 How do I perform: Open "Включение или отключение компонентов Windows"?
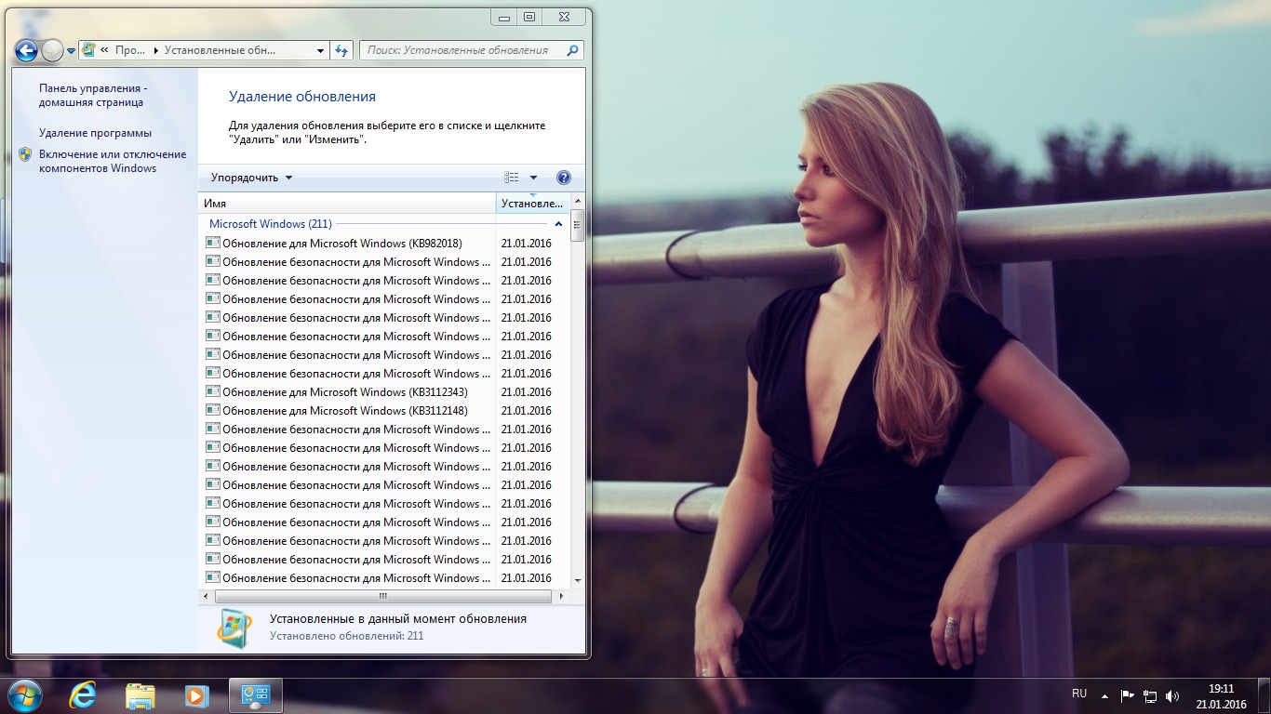point(113,161)
